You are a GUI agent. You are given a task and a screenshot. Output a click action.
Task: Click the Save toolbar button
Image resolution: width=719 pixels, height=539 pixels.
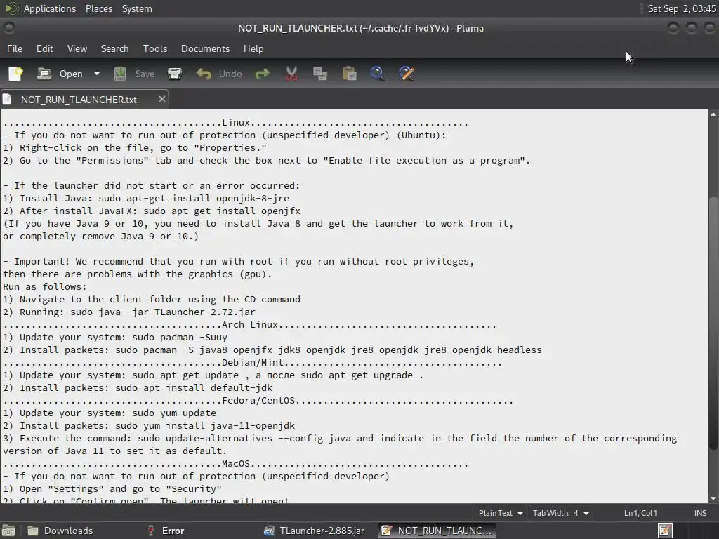point(134,74)
